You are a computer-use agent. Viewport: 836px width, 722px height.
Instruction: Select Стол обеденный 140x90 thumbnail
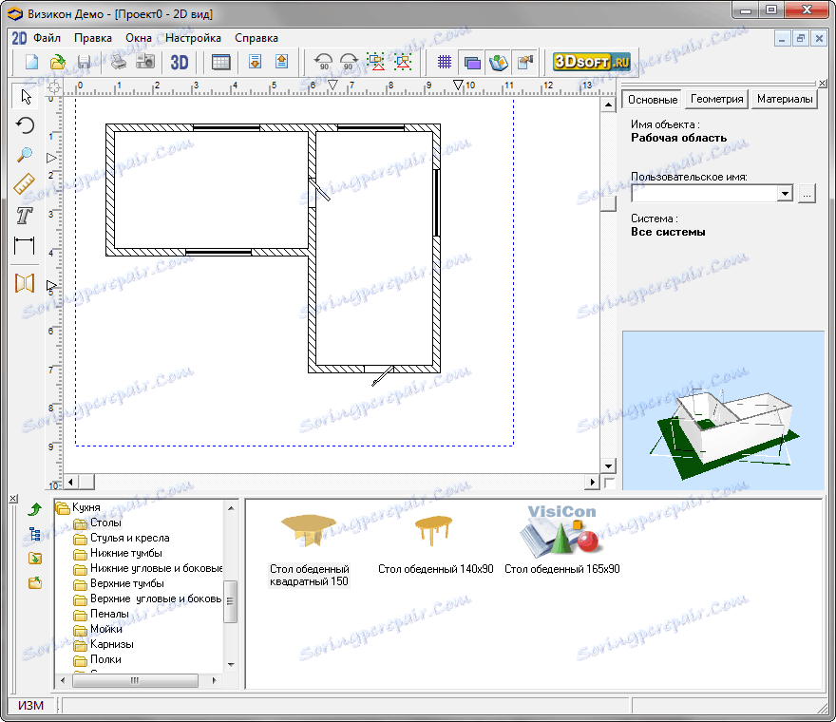435,544
